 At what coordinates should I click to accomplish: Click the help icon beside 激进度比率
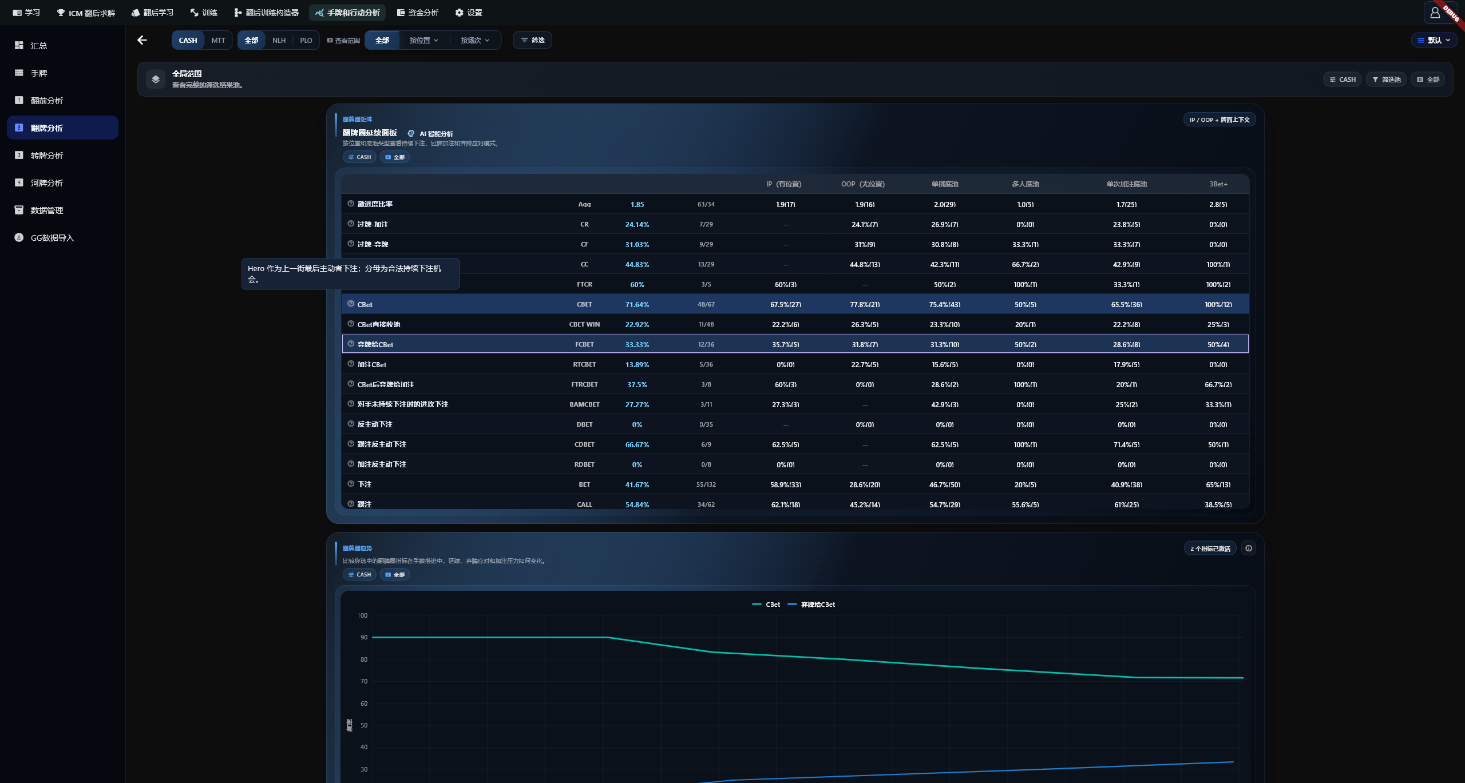[x=351, y=204]
